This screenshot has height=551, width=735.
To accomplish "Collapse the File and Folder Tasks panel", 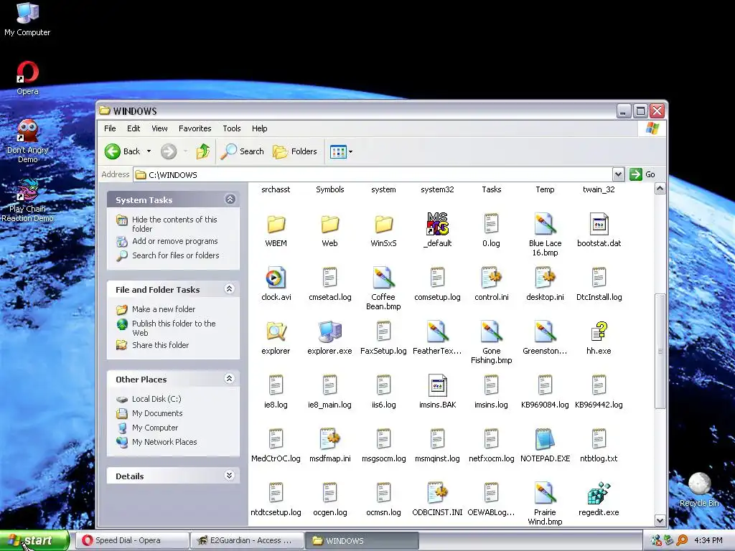I will 230,289.
